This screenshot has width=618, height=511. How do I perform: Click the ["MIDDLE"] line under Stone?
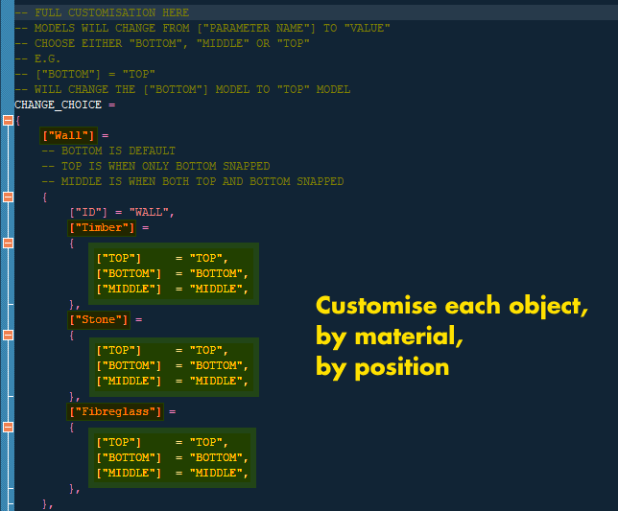coord(172,381)
